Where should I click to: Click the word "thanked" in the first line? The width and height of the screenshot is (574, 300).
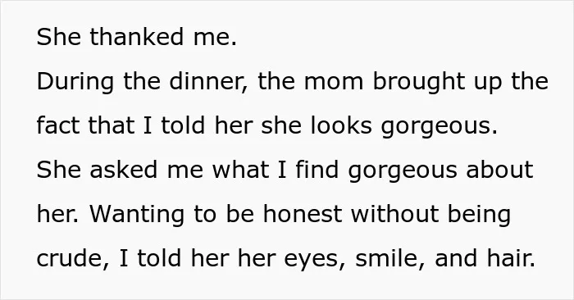point(137,37)
